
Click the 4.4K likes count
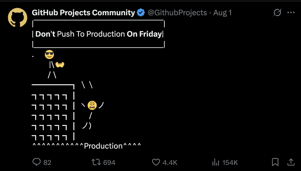click(170, 163)
